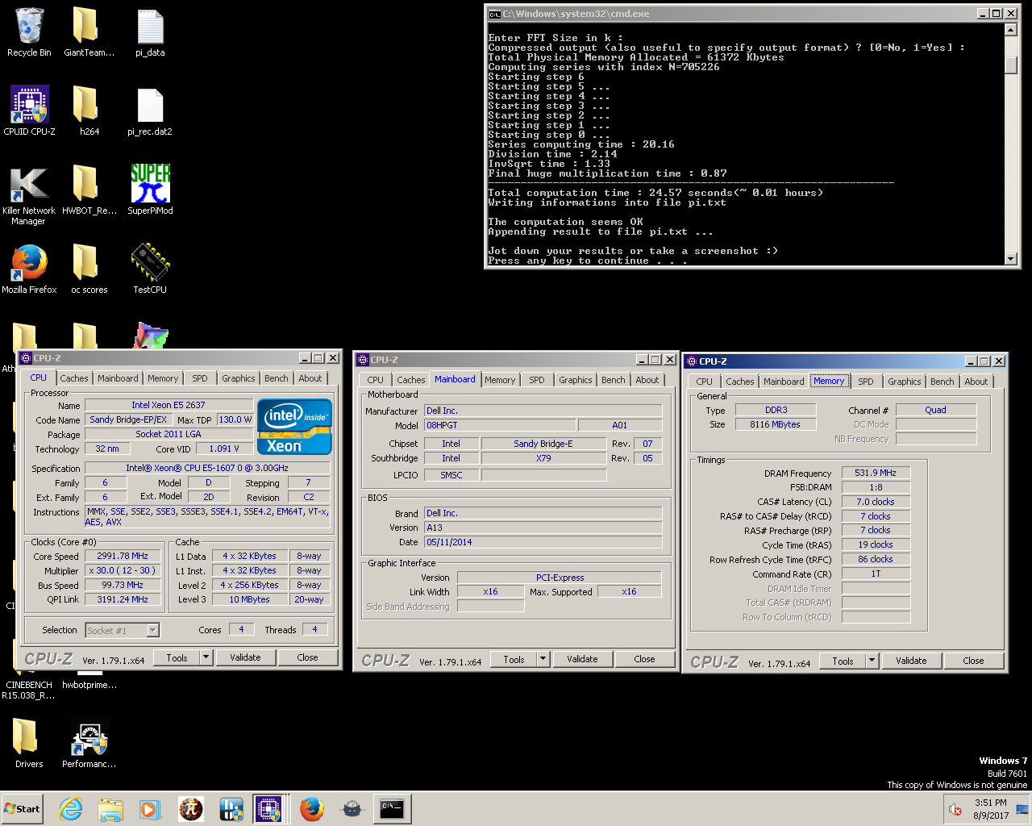Screen dimensions: 1032x826
Task: Click the network tray icon
Action: pos(1022,809)
